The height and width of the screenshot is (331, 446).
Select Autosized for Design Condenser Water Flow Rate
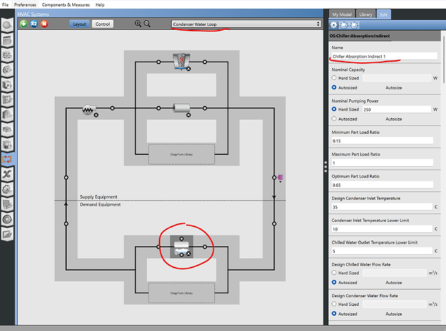pyautogui.click(x=334, y=314)
